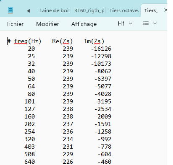Click the frequency value 20

(x=31, y=49)
